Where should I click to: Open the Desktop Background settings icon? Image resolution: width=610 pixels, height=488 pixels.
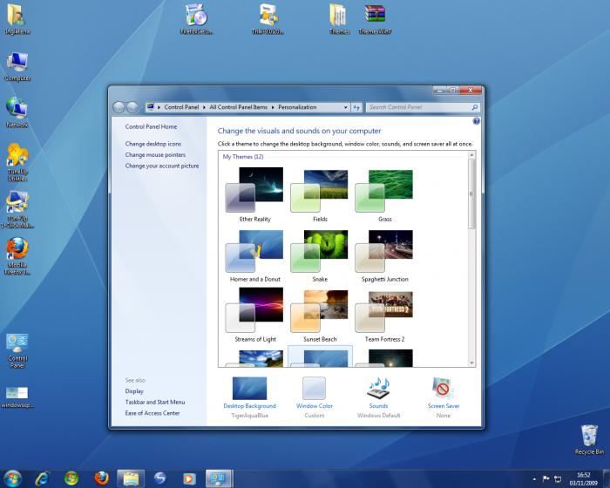tap(249, 388)
